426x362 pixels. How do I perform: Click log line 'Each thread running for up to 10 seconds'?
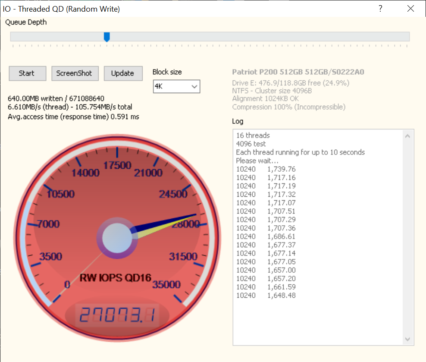pos(300,152)
